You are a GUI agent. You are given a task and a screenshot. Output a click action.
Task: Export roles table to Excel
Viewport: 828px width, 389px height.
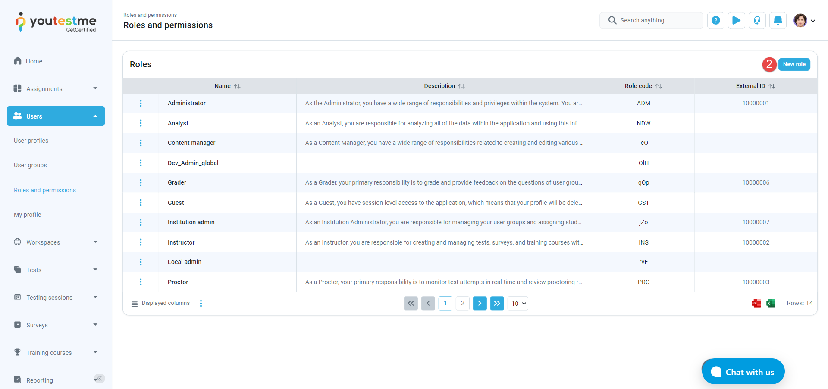point(771,304)
